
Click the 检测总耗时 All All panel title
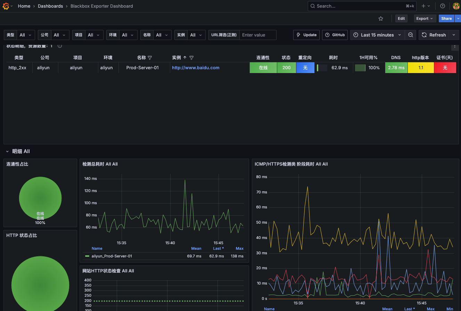pos(100,164)
